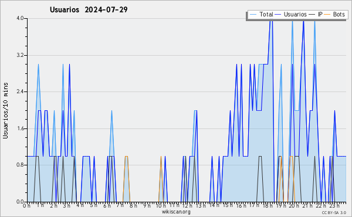Click the y-axis value 2.4
Viewport: 352px width, 217px height.
(x=20, y=91)
